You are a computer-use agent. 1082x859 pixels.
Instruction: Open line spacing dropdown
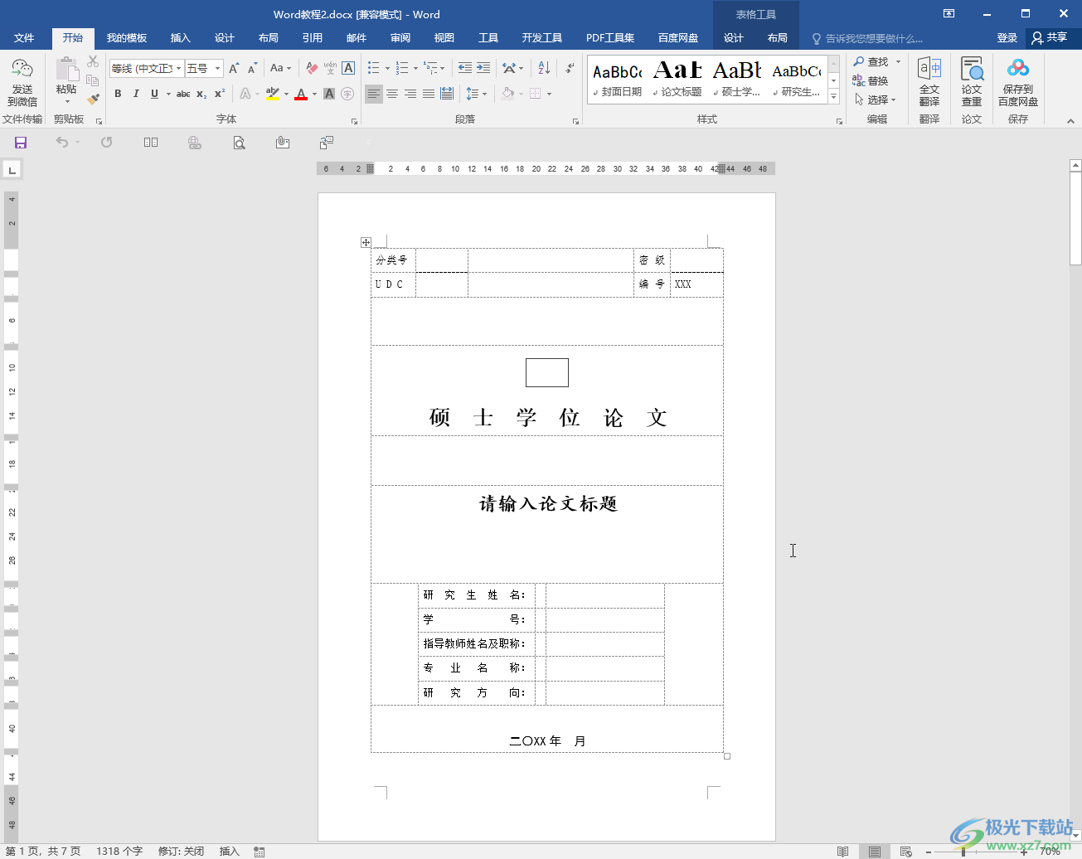point(476,94)
